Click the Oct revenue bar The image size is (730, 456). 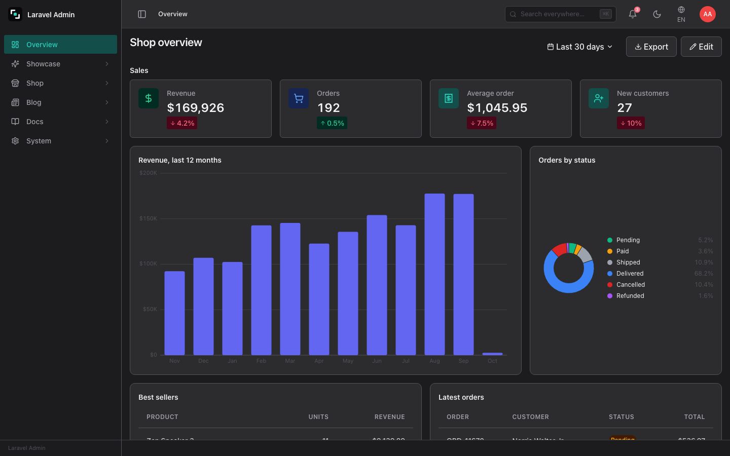(492, 354)
